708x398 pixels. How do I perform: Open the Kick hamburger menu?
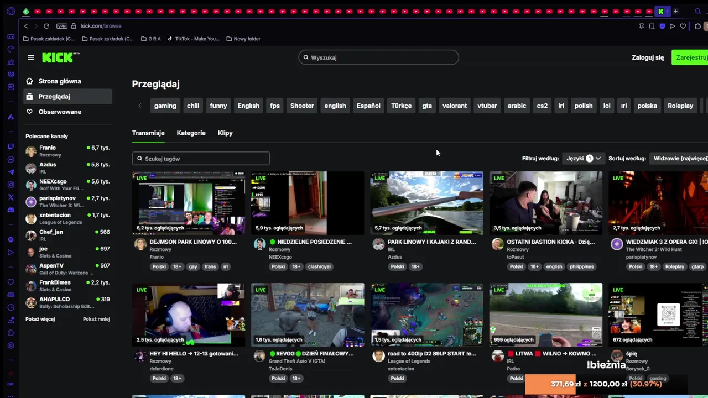tap(31, 57)
